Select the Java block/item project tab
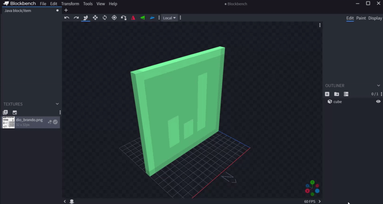The width and height of the screenshot is (383, 204). [31, 10]
